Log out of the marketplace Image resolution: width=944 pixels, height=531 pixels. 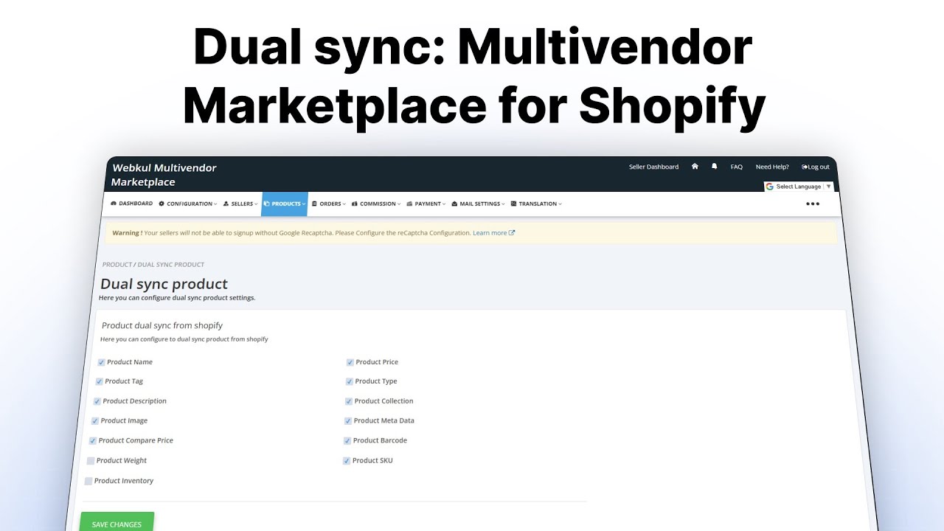816,167
